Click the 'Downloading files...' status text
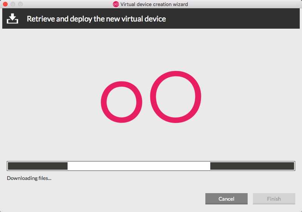This screenshot has width=302, height=212. point(29,178)
